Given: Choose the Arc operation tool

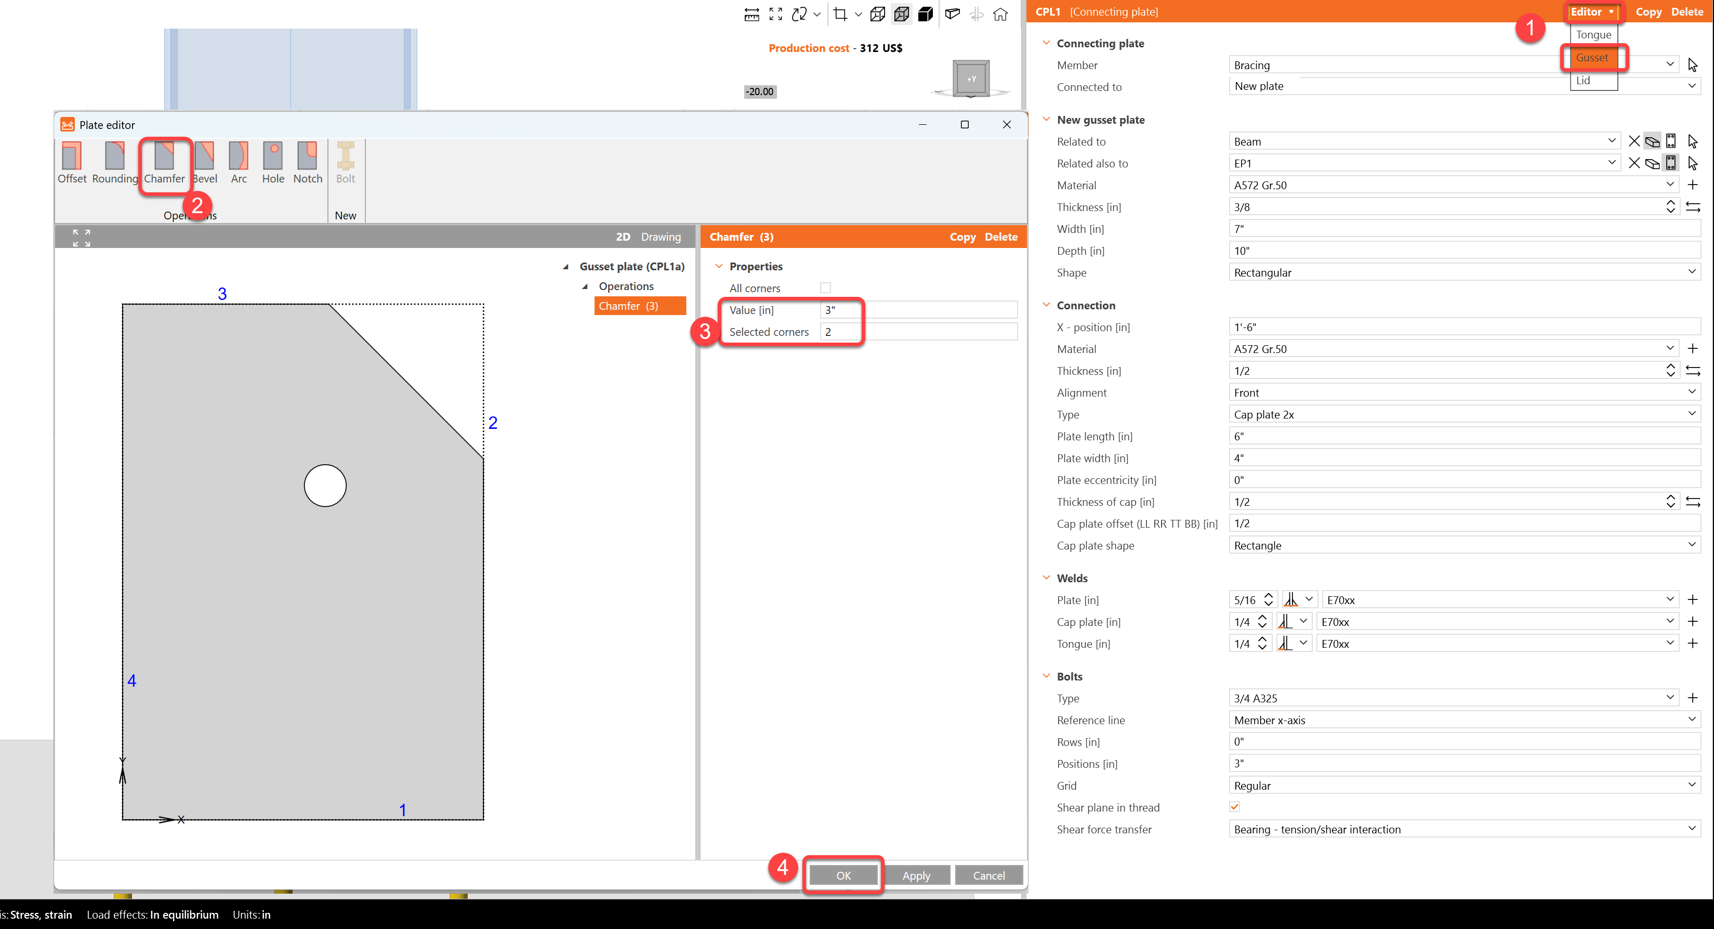Looking at the screenshot, I should (239, 163).
